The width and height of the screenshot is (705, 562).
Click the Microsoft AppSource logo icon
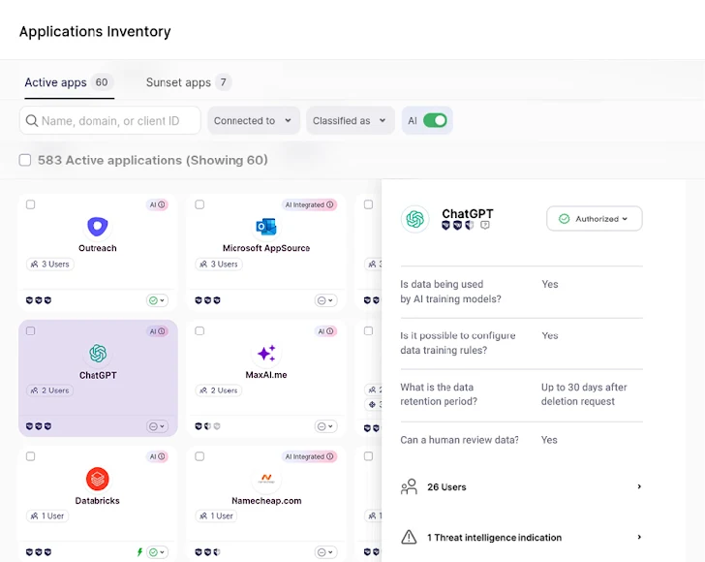[266, 227]
